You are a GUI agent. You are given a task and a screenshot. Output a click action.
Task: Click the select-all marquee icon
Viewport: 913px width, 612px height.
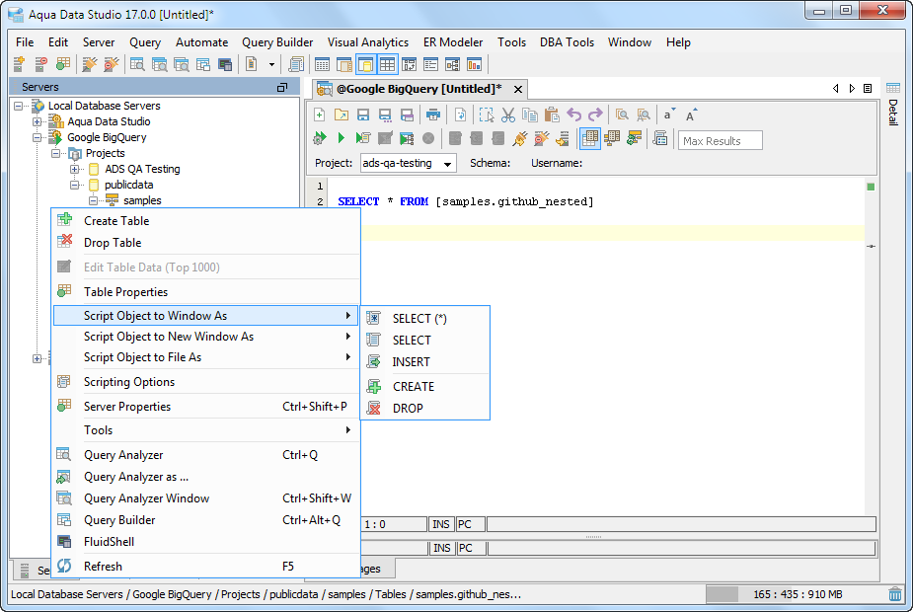pyautogui.click(x=487, y=115)
